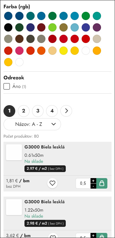
Task: Go to page 3 of products
Action: coord(38,111)
